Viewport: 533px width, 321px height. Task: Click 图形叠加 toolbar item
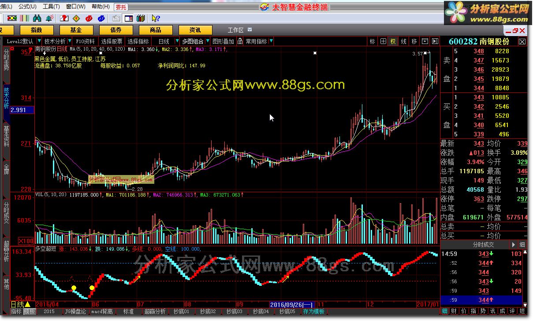(x=224, y=41)
